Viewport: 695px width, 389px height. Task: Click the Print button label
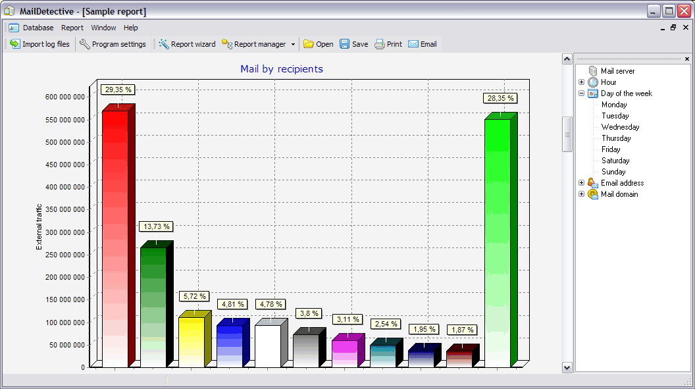coord(394,44)
